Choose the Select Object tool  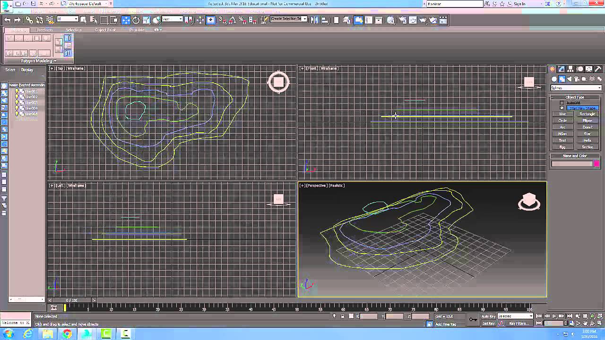83,20
